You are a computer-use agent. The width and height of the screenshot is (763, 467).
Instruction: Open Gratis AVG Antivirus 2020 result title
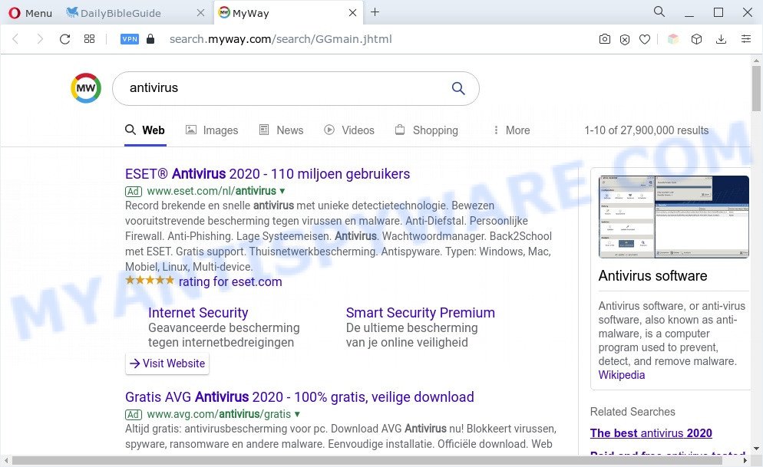(299, 397)
